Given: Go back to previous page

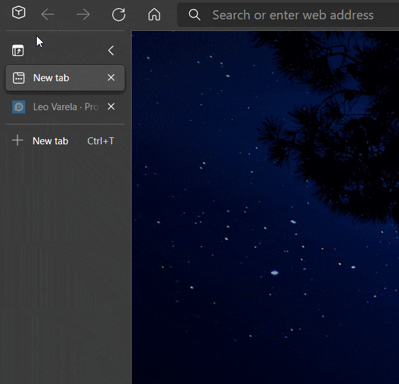Looking at the screenshot, I should (x=48, y=14).
